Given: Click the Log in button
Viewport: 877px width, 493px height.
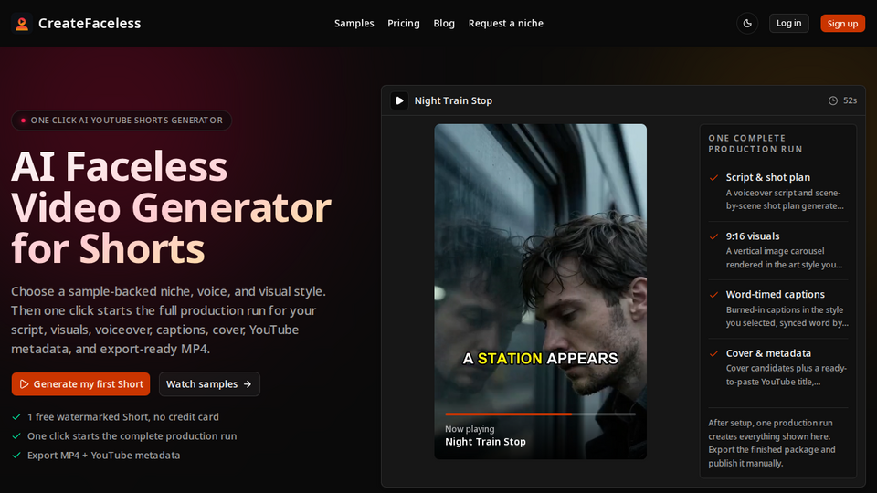Looking at the screenshot, I should (788, 24).
